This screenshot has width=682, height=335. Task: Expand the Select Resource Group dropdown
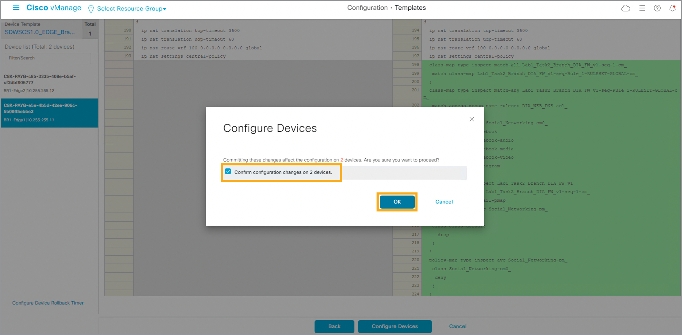pos(131,9)
